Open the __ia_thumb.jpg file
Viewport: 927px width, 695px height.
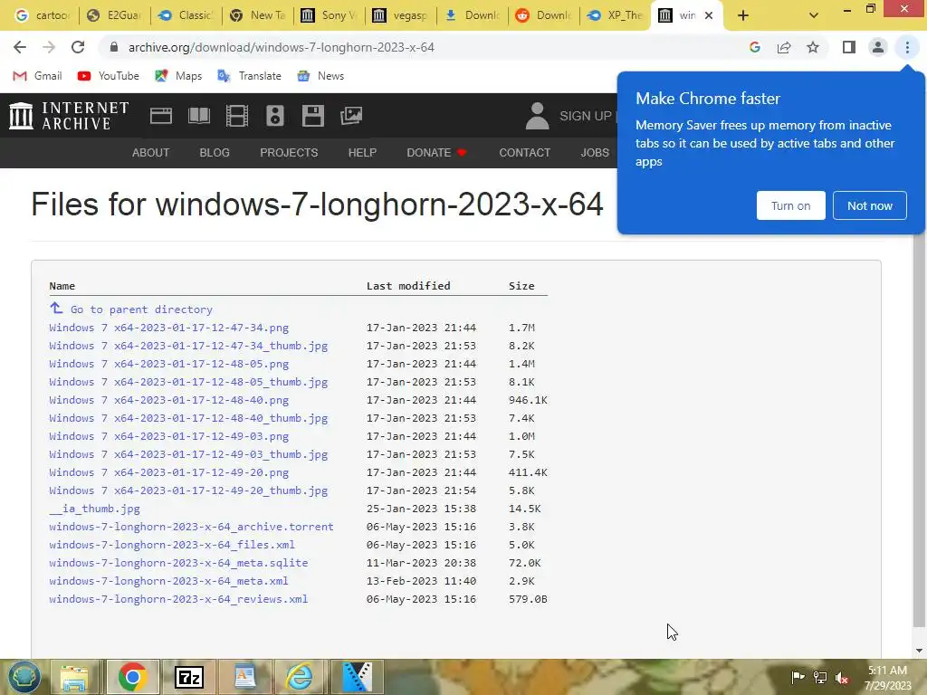click(94, 509)
